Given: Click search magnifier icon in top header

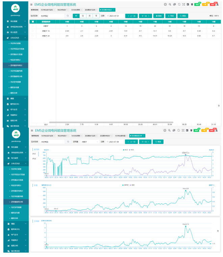Looking at the screenshot, I should pyautogui.click(x=170, y=5).
